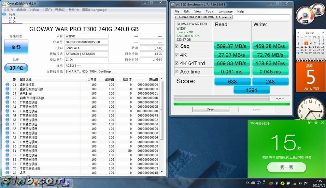Image resolution: width=326 pixels, height=188 pixels.
Task: Click the settings gear in 360 startup popup
Action: (x=316, y=123)
